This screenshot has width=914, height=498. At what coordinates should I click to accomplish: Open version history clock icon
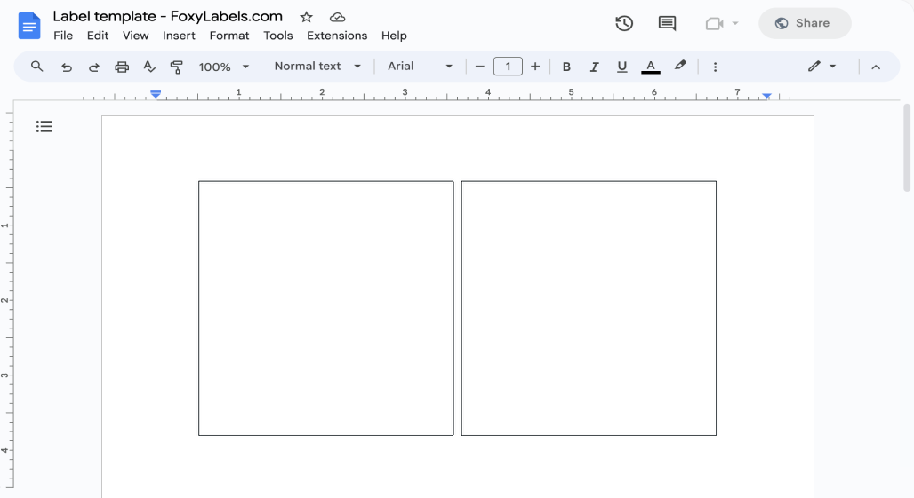click(624, 23)
